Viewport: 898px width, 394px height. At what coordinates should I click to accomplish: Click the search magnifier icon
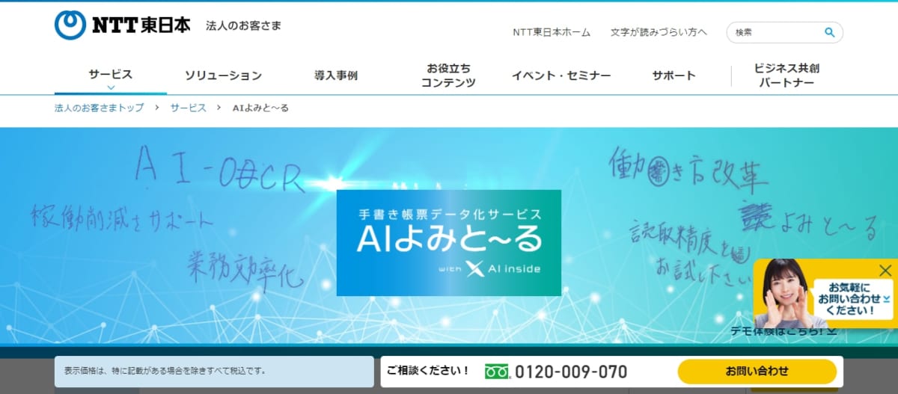(x=829, y=32)
